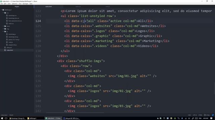This screenshot has width=215, height=120.
Task: Click the js folder icon
Action: [5, 31]
